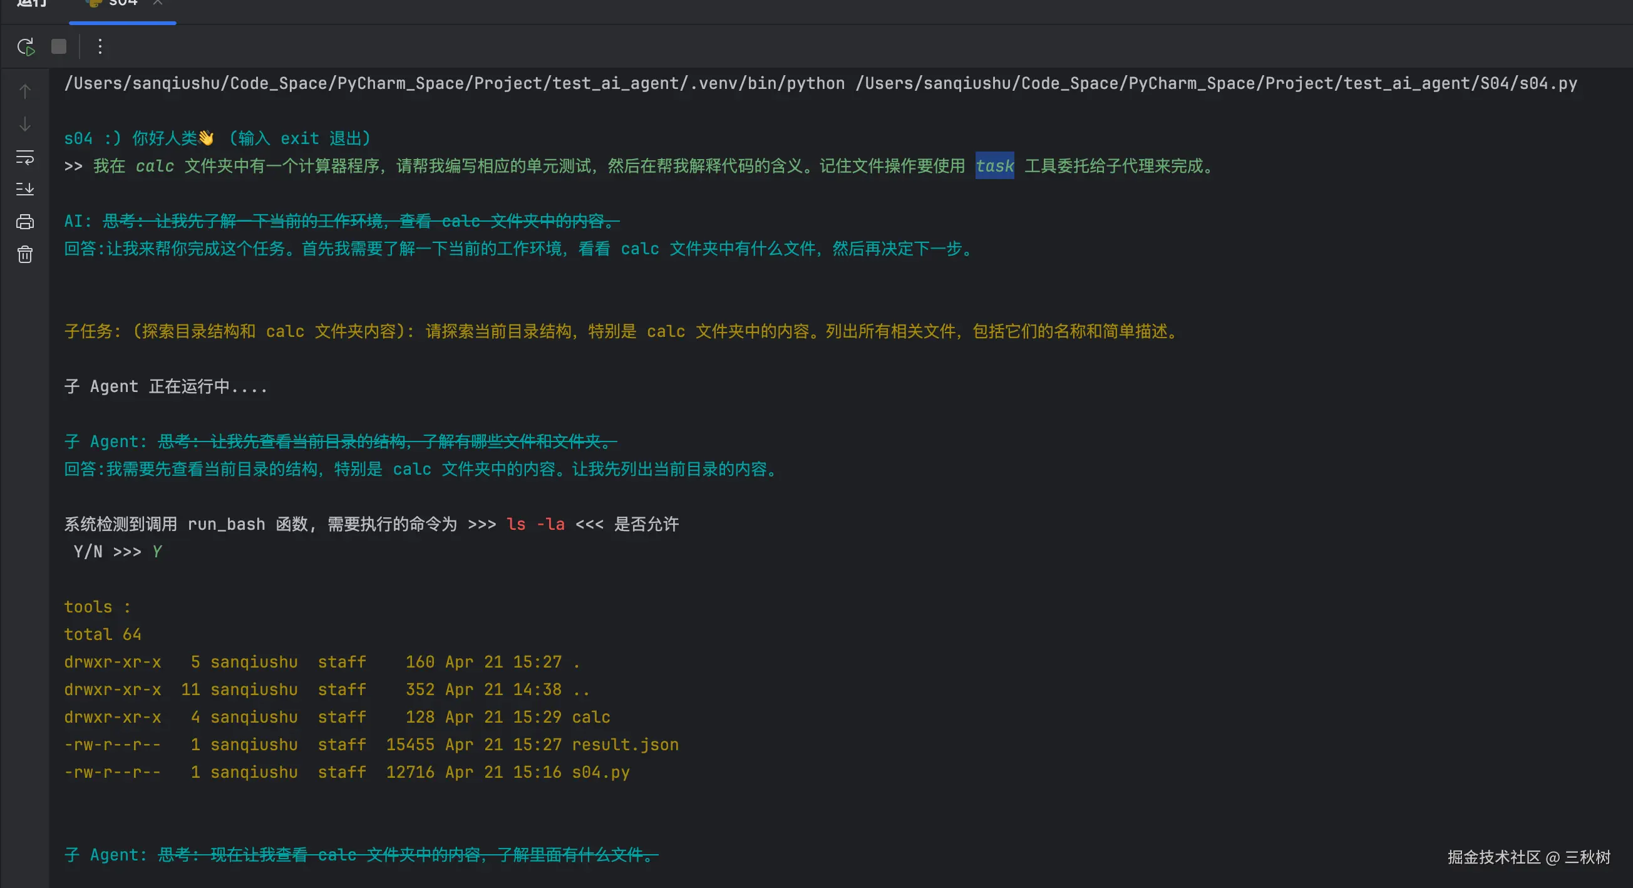This screenshot has height=888, width=1633.
Task: Print the console output
Action: [24, 222]
